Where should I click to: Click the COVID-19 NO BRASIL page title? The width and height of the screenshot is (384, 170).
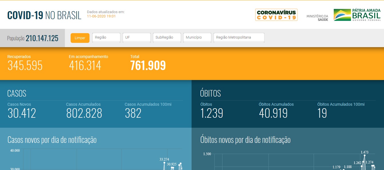tap(44, 15)
